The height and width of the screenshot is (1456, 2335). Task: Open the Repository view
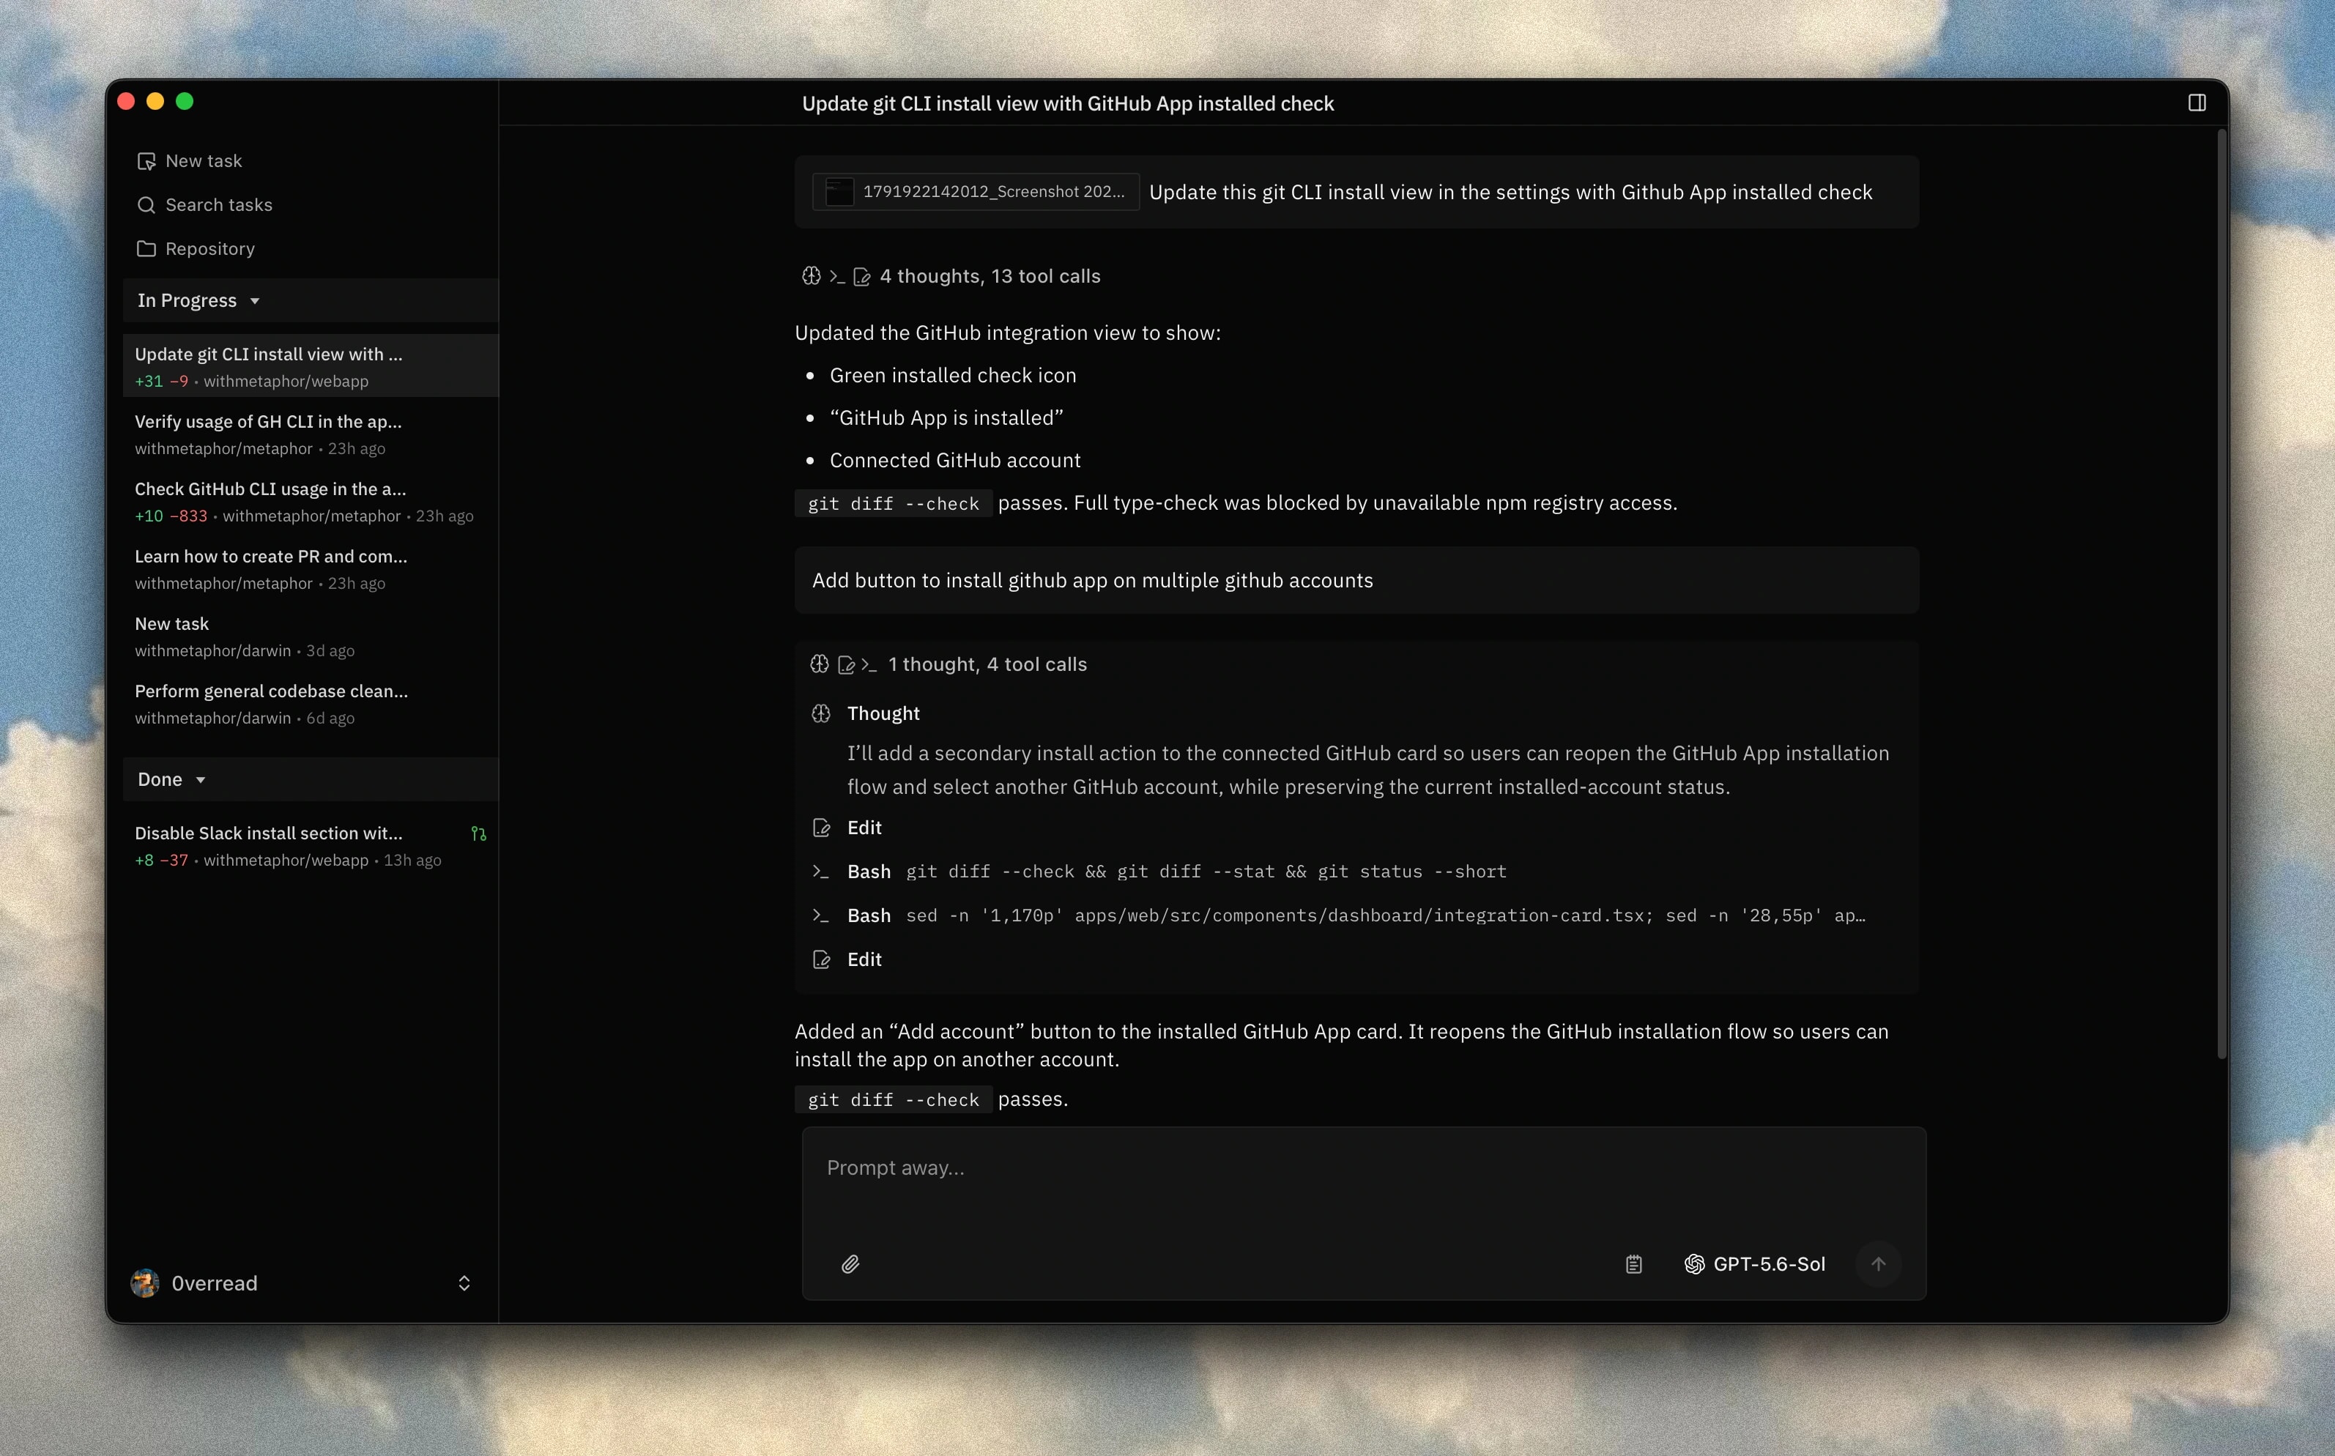(x=196, y=248)
